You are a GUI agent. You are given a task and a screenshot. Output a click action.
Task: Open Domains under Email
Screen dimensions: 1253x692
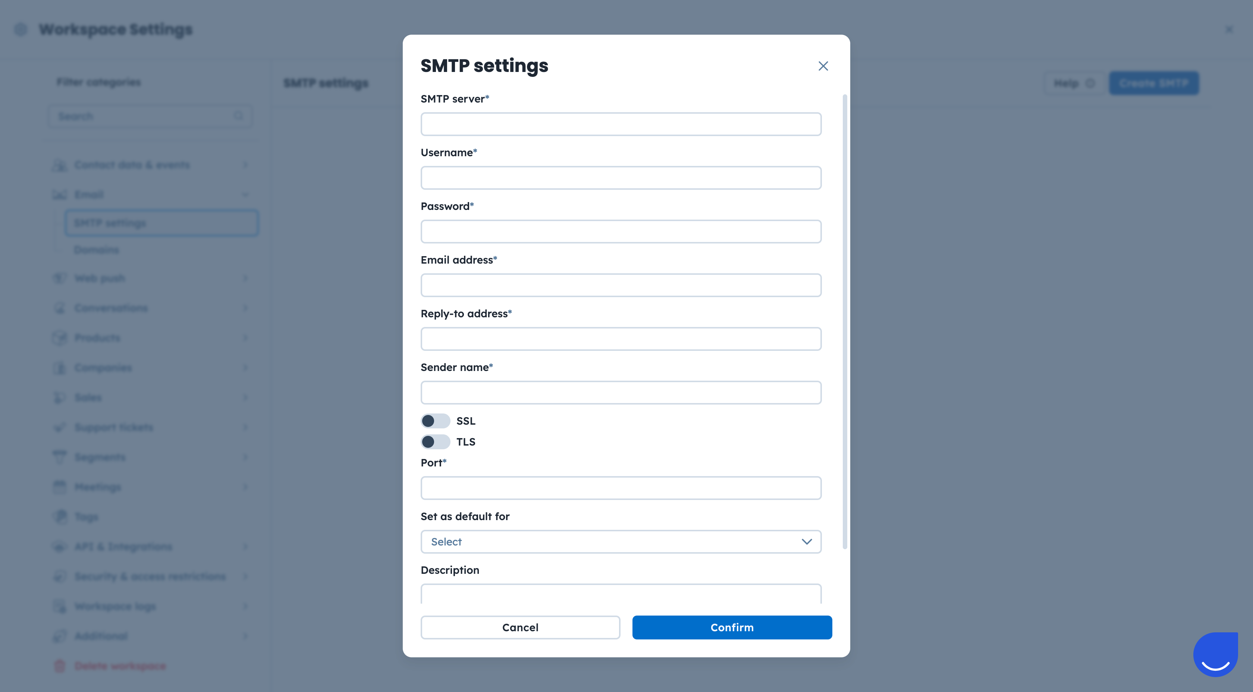pos(96,250)
